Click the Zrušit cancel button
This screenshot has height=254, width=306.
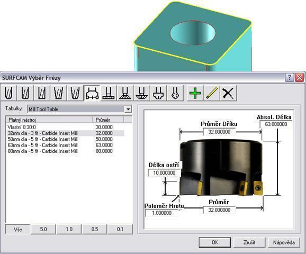coord(249,242)
